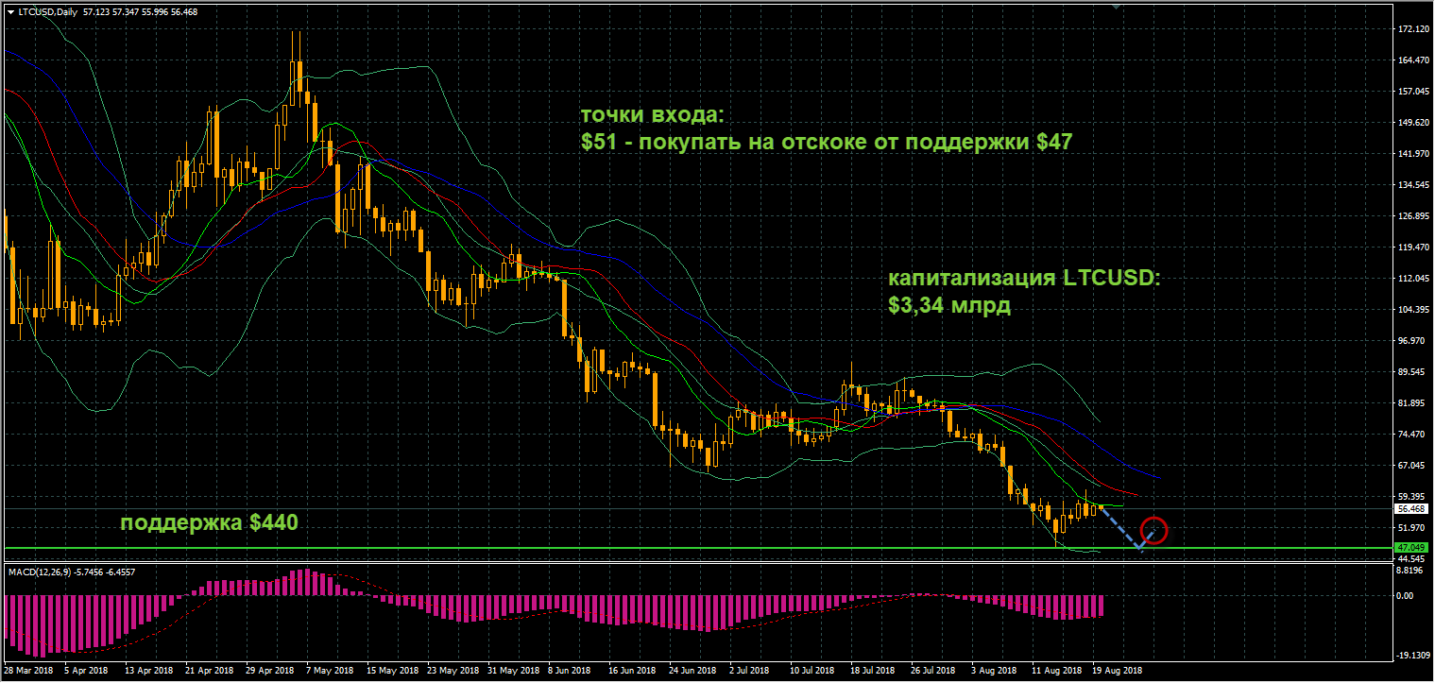Click the 3 Aug 2018 date label
Image resolution: width=1435 pixels, height=683 pixels.
996,671
